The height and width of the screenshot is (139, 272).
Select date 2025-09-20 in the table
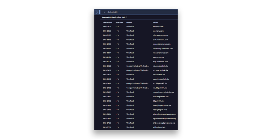tap(107, 66)
